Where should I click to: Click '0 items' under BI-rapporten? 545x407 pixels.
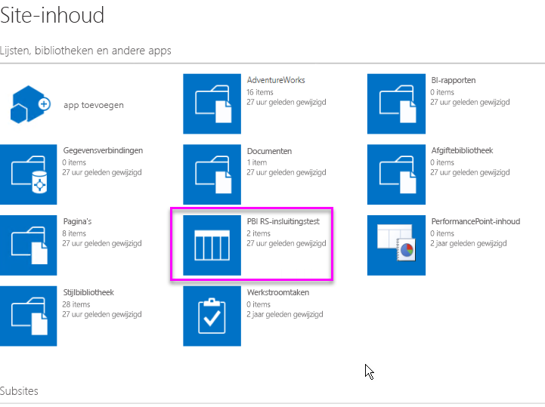pyautogui.click(x=441, y=92)
